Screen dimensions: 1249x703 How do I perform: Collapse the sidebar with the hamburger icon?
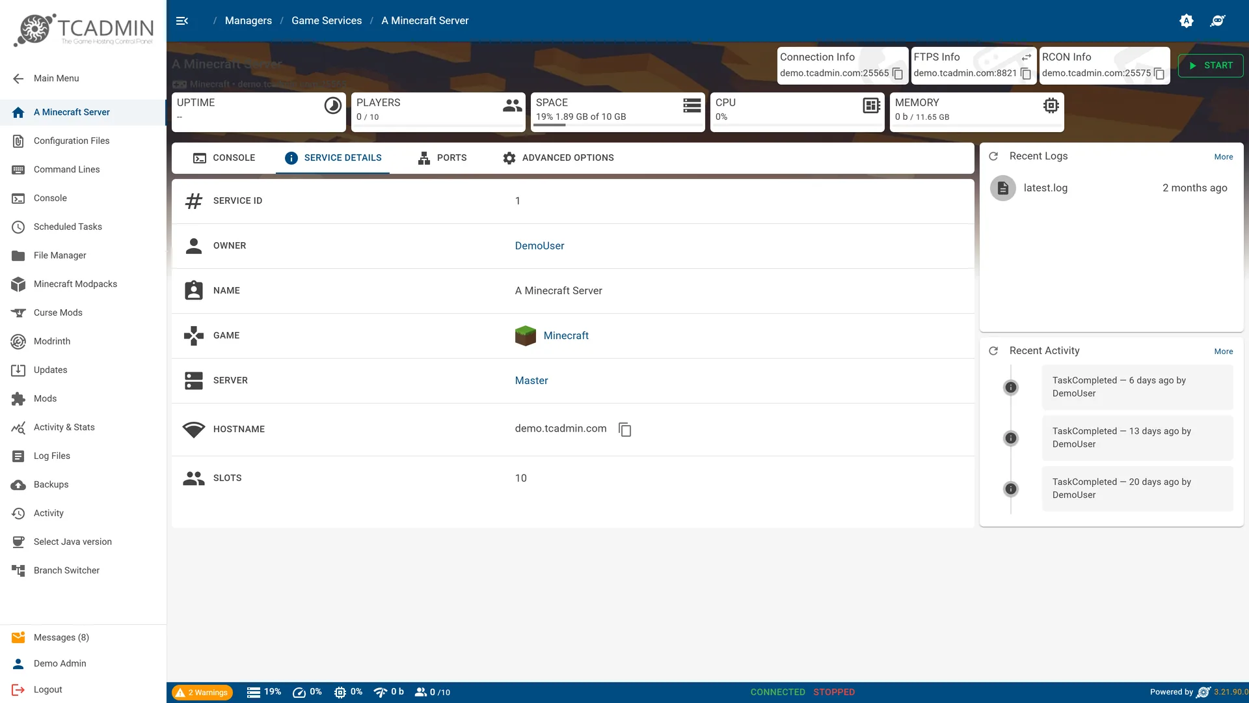(x=182, y=21)
